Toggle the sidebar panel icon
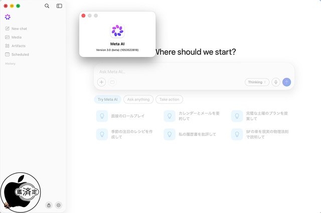The width and height of the screenshot is (321, 213). tap(59, 6)
